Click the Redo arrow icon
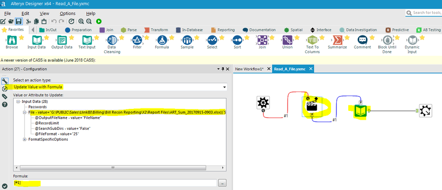 (x=61, y=21)
